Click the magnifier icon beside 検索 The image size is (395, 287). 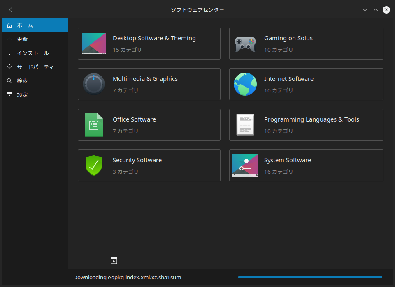tap(9, 81)
